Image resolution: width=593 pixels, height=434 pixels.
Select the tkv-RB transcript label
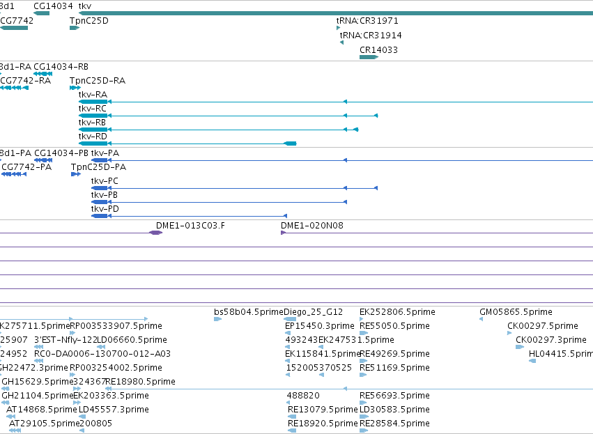(x=92, y=123)
